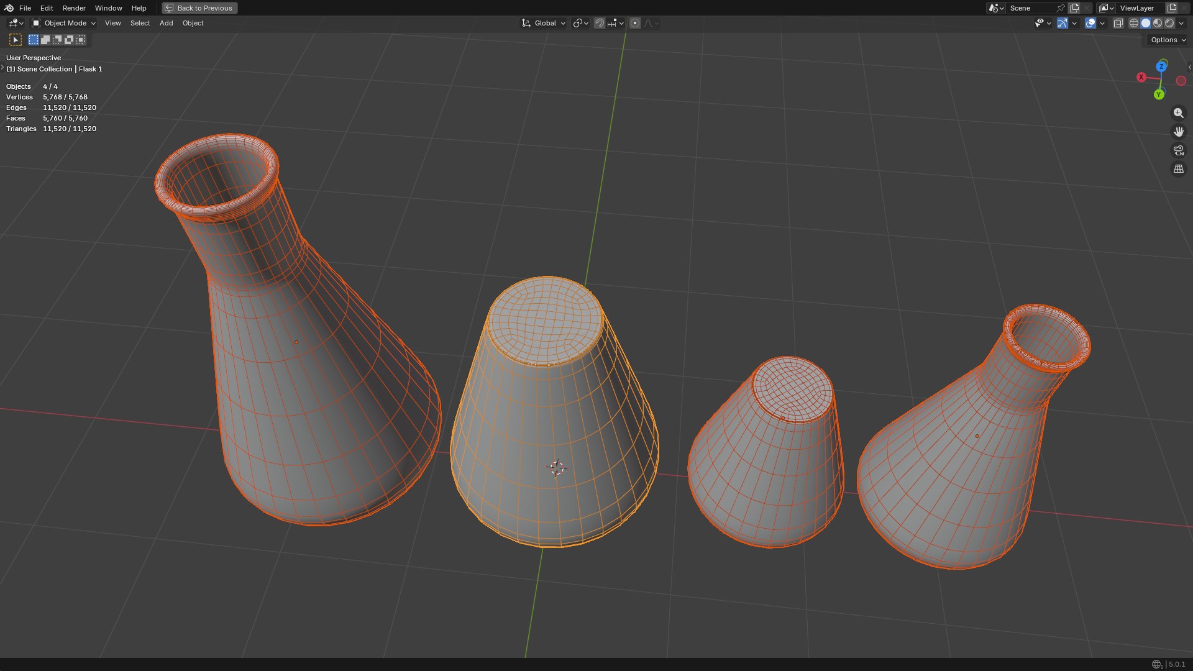Switch to solid viewport shading
The image size is (1193, 671).
click(x=1146, y=23)
